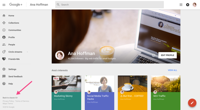Screen dimensions: 200x110
Task: Go to Home in the sidebar
Action: [11, 15]
